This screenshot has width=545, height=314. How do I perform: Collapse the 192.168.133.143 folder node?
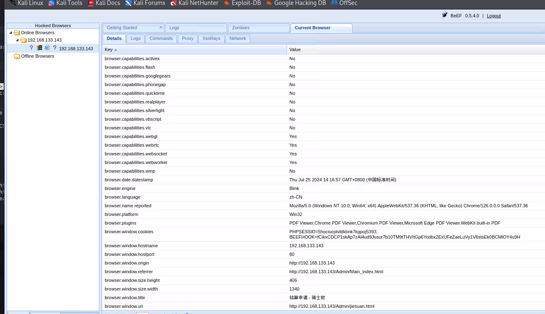pos(17,40)
